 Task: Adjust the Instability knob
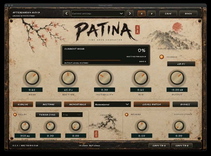click(x=104, y=78)
